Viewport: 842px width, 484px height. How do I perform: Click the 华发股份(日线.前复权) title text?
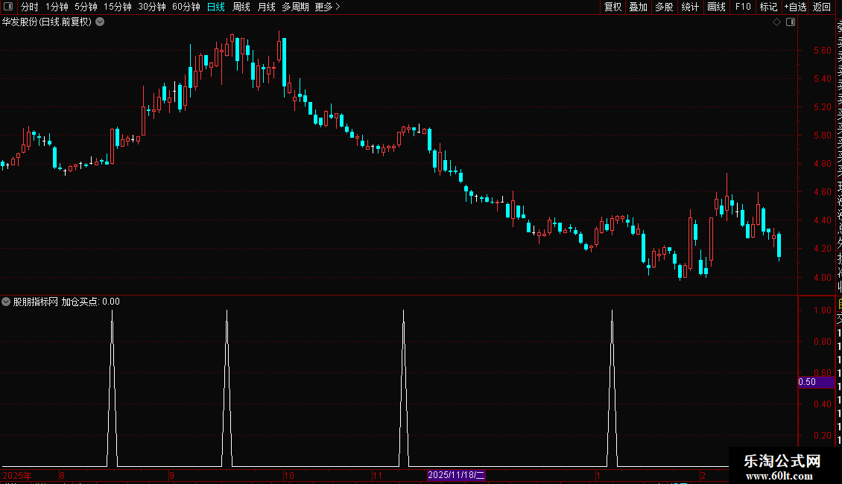coord(47,22)
